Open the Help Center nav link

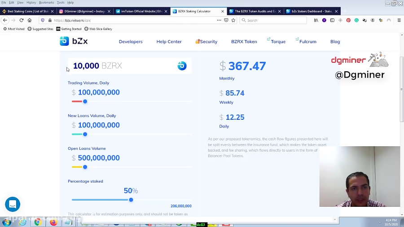point(169,41)
